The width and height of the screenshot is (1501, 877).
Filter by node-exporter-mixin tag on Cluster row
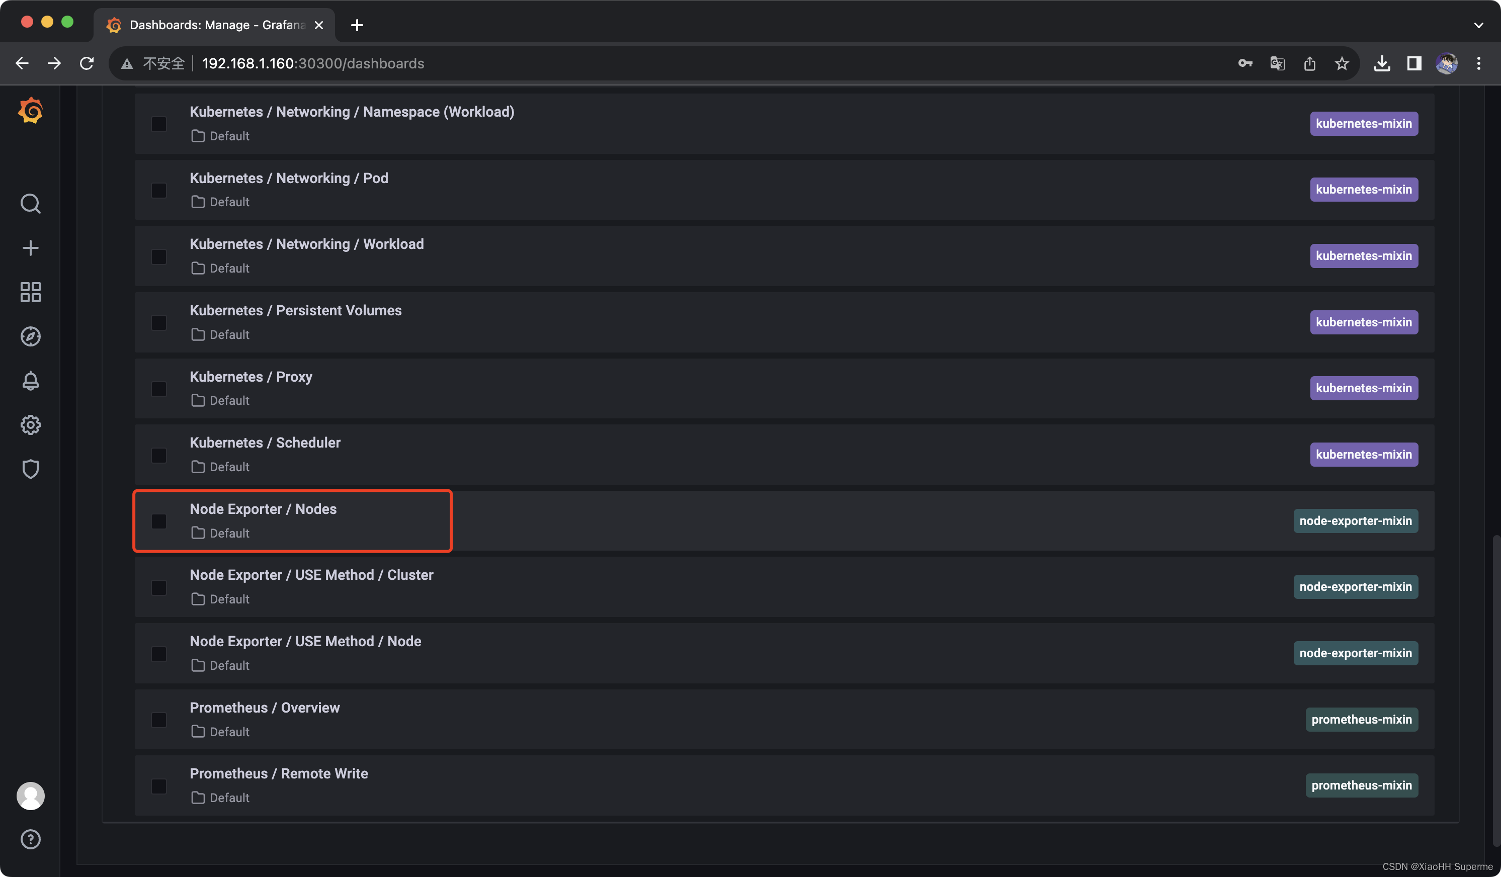(x=1356, y=587)
